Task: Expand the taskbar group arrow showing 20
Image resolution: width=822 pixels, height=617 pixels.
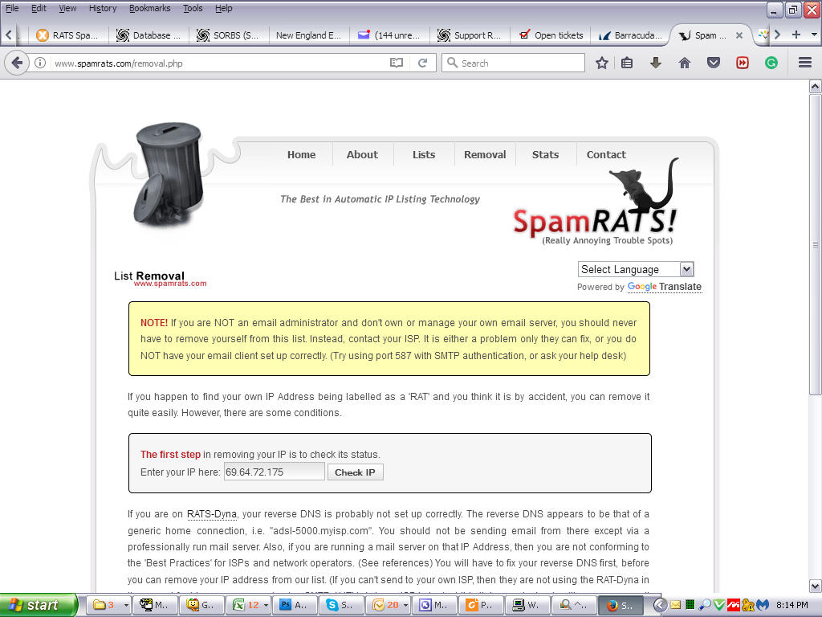Action: [405, 605]
